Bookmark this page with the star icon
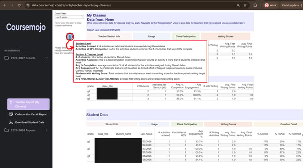Viewport: 303px width, 168px height. pyautogui.click(x=245, y=5)
